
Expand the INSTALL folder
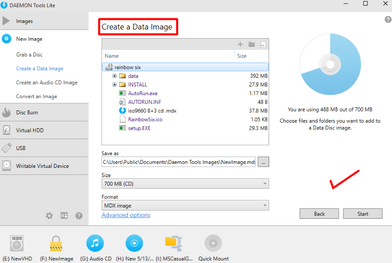[x=115, y=84]
